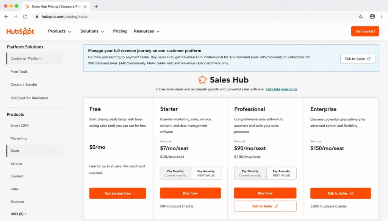Bookmark this page with the star icon
The width and height of the screenshot is (388, 221).
tap(361, 17)
